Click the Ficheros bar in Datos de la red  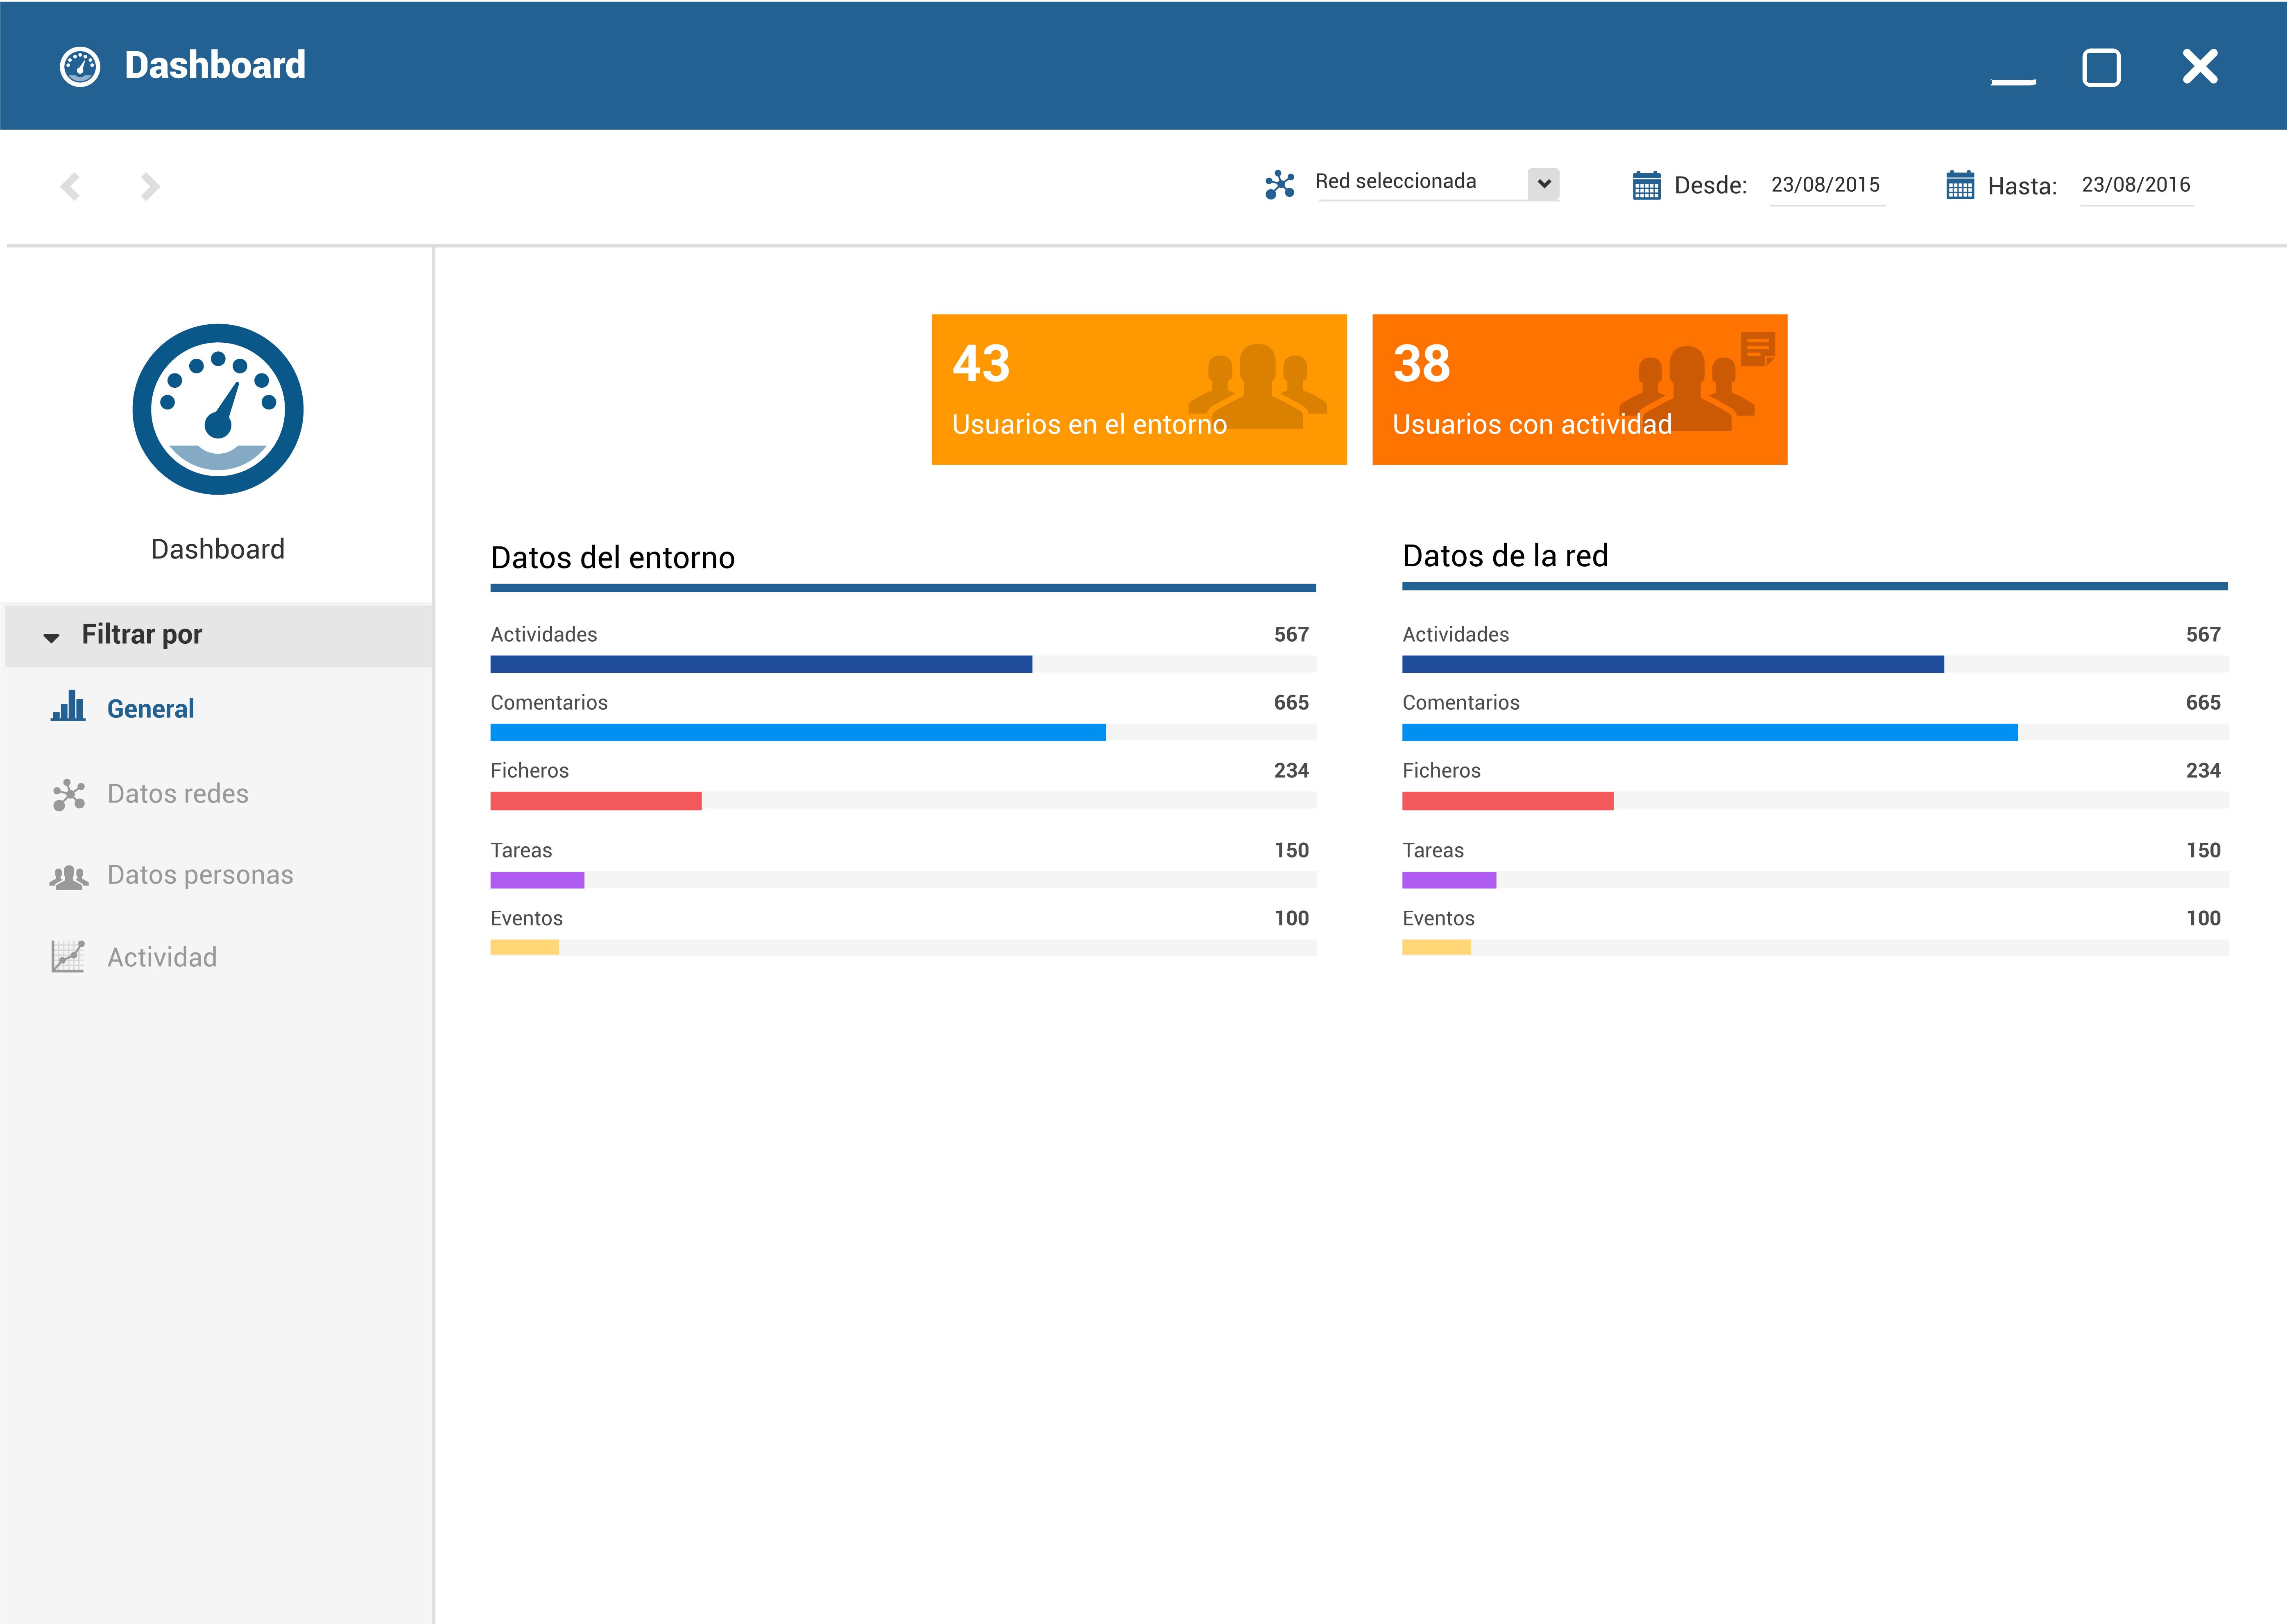[x=1815, y=800]
